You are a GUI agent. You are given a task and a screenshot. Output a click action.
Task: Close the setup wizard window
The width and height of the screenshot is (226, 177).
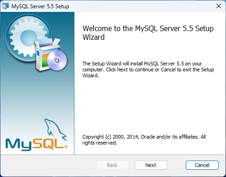[x=219, y=6]
